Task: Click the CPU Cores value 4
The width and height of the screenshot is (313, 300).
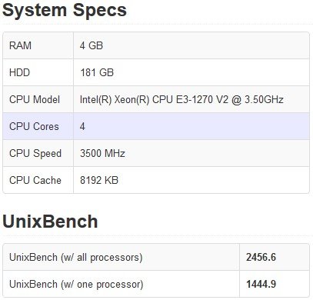Action: tap(82, 126)
